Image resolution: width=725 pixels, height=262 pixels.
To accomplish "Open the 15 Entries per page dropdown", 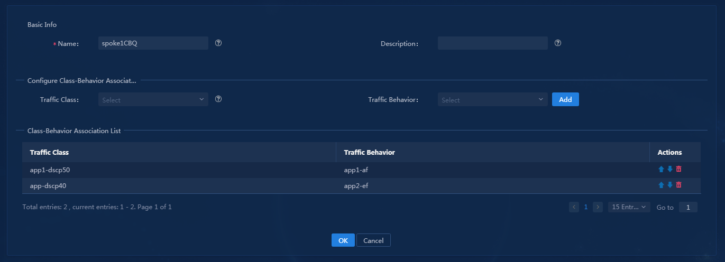I will [629, 207].
